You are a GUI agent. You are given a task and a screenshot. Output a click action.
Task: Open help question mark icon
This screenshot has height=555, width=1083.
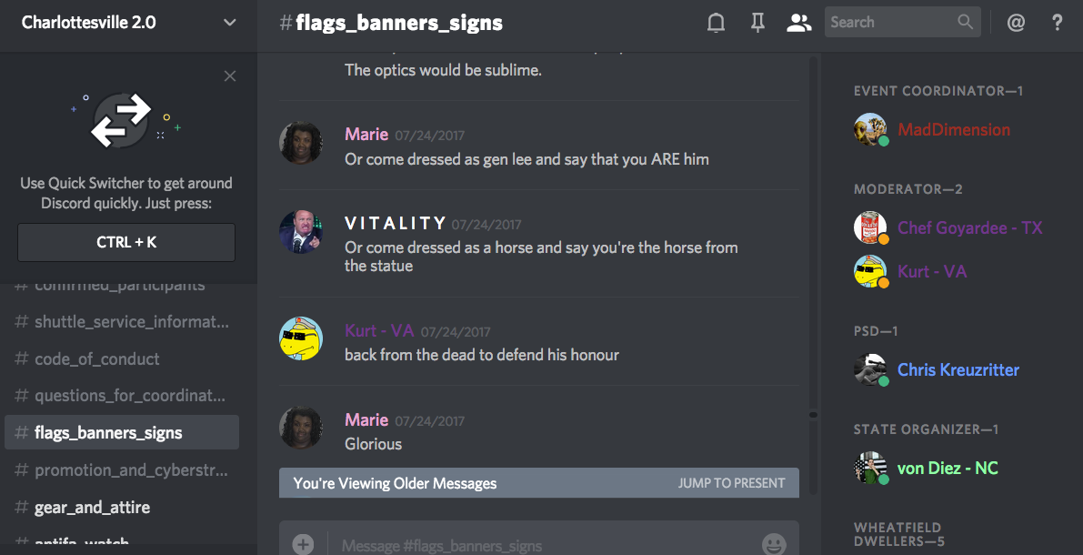click(x=1057, y=23)
